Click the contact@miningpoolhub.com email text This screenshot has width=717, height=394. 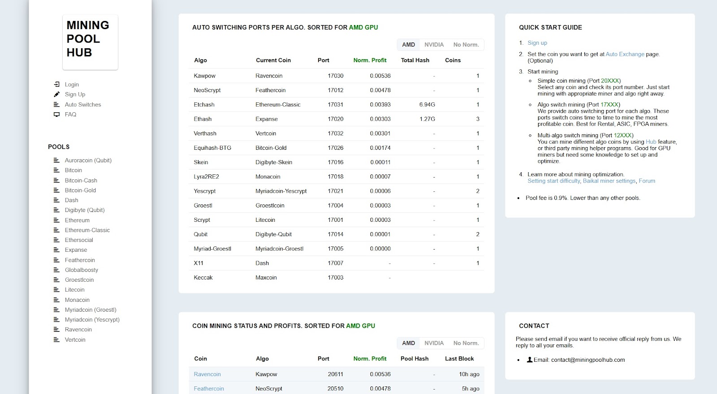[588, 360]
